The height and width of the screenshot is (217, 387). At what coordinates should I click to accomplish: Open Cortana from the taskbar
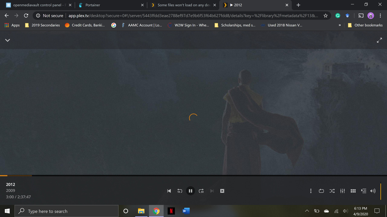(x=126, y=211)
